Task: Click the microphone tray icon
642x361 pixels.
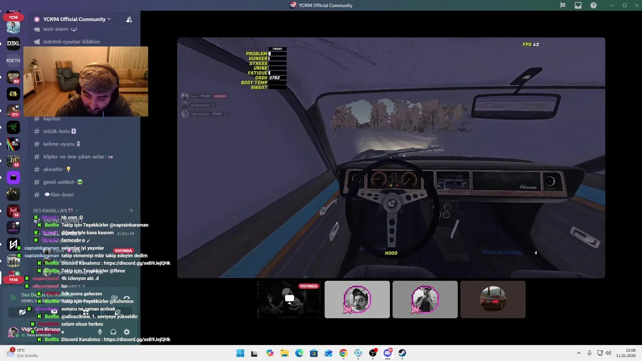Action: click(589, 353)
